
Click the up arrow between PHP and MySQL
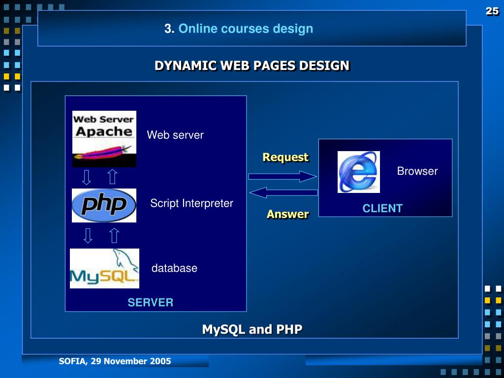(114, 236)
